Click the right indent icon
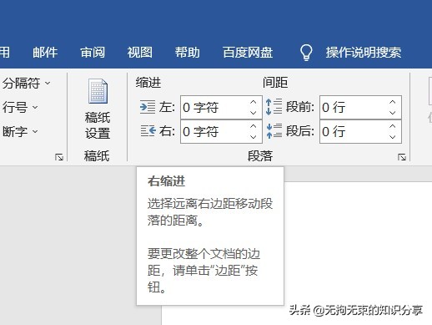Viewport: 432px width, 325px height. click(148, 131)
